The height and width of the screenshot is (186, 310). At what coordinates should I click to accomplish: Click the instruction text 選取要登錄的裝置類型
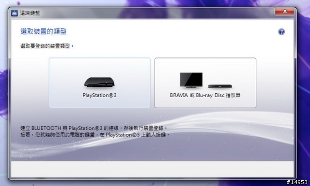[x=46, y=46]
